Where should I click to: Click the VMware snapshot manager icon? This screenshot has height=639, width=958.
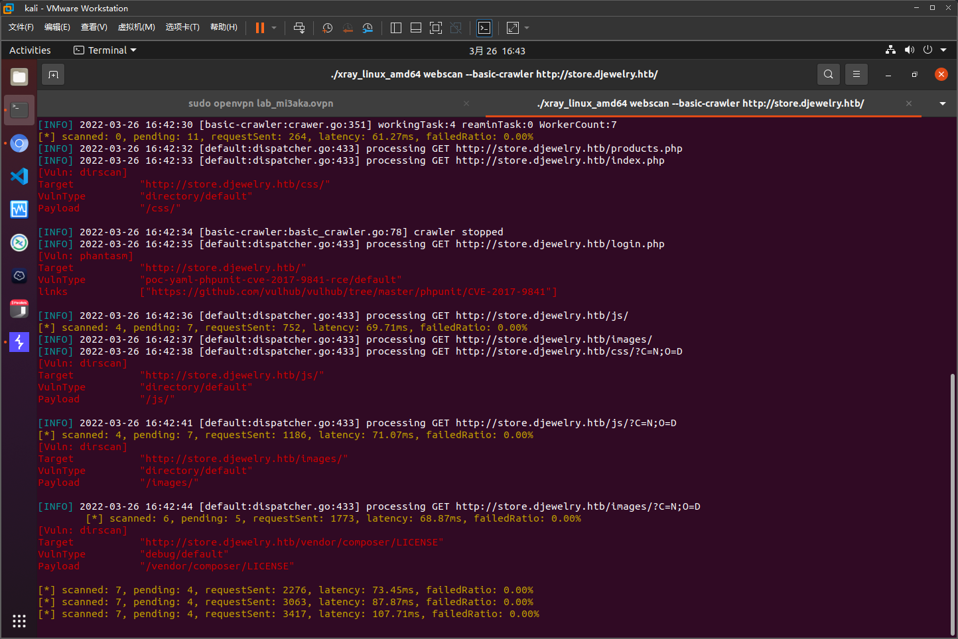[368, 28]
